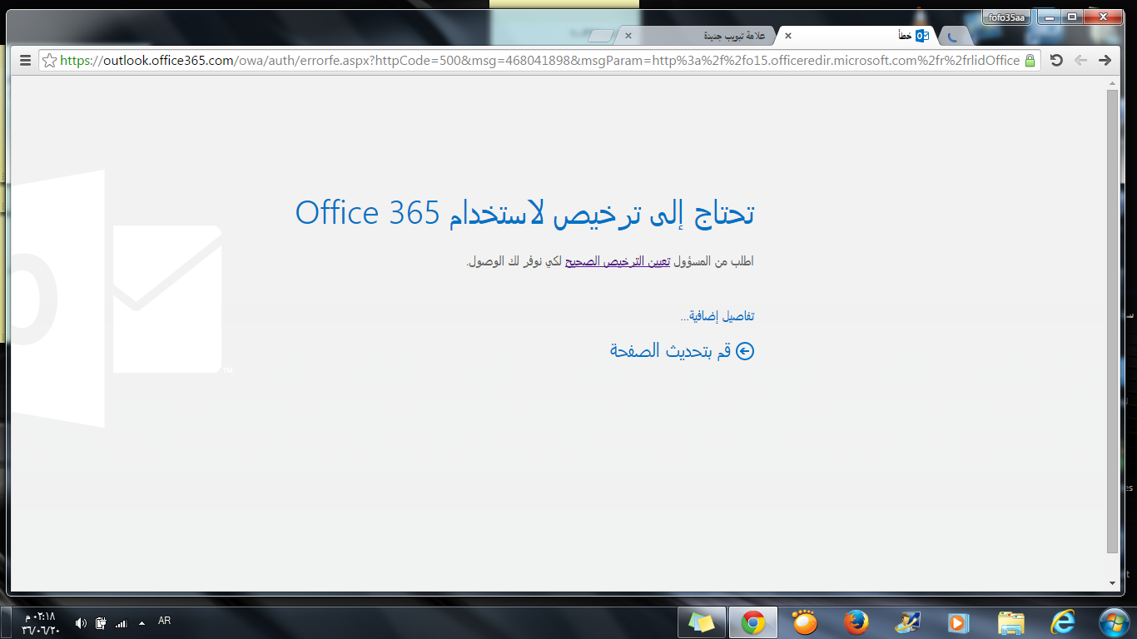This screenshot has width=1137, height=639.
Task: Open the تعيين الترخيص الصحيح link
Action: 618,261
